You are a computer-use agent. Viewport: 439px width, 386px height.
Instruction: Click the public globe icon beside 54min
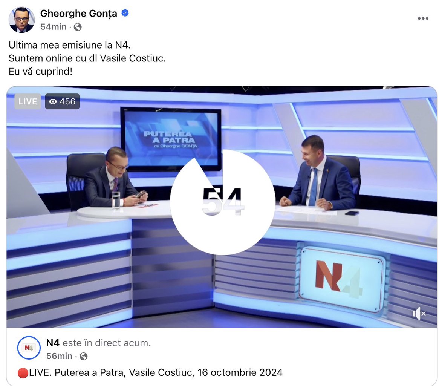click(x=78, y=27)
